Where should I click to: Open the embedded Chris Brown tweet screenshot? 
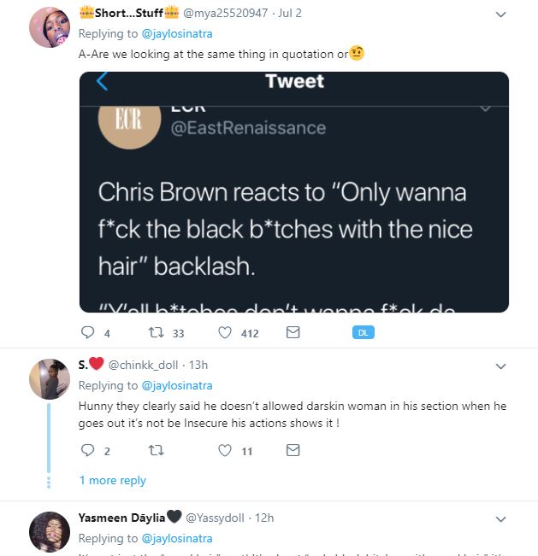(x=294, y=192)
